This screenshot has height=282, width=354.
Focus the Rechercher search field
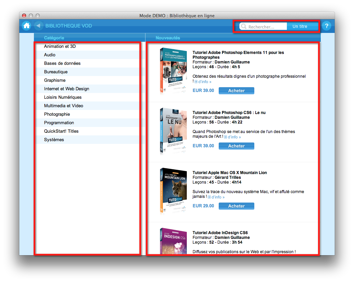(263, 26)
